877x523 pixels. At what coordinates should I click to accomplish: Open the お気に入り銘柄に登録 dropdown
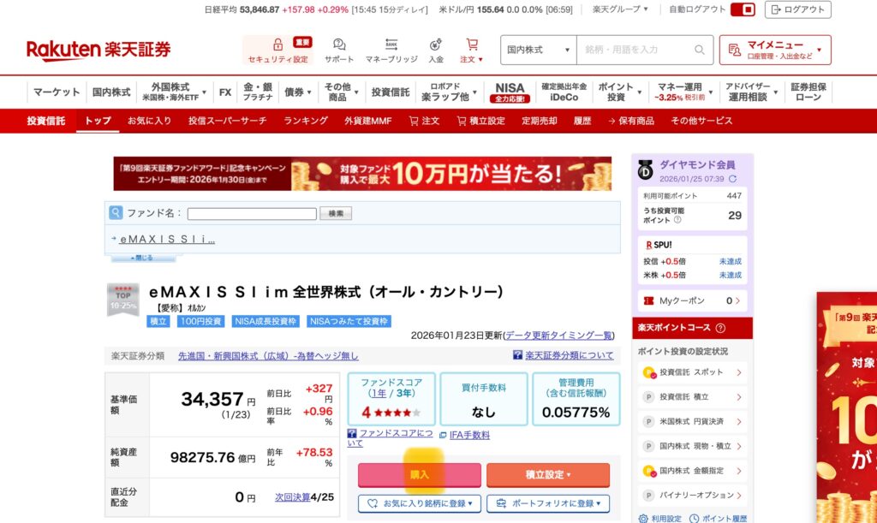coord(419,504)
